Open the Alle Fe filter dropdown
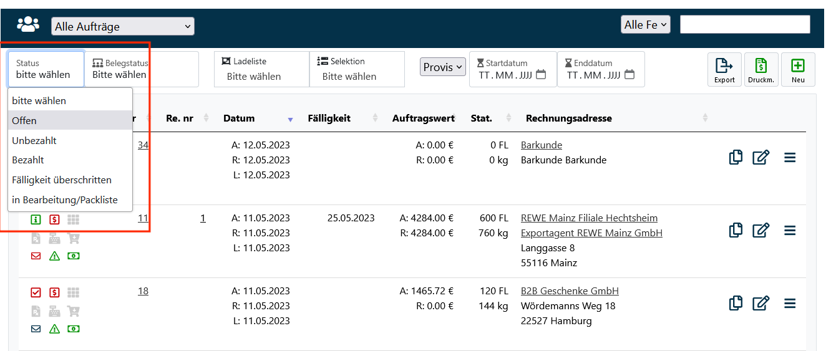The width and height of the screenshot is (831, 351). [x=645, y=25]
